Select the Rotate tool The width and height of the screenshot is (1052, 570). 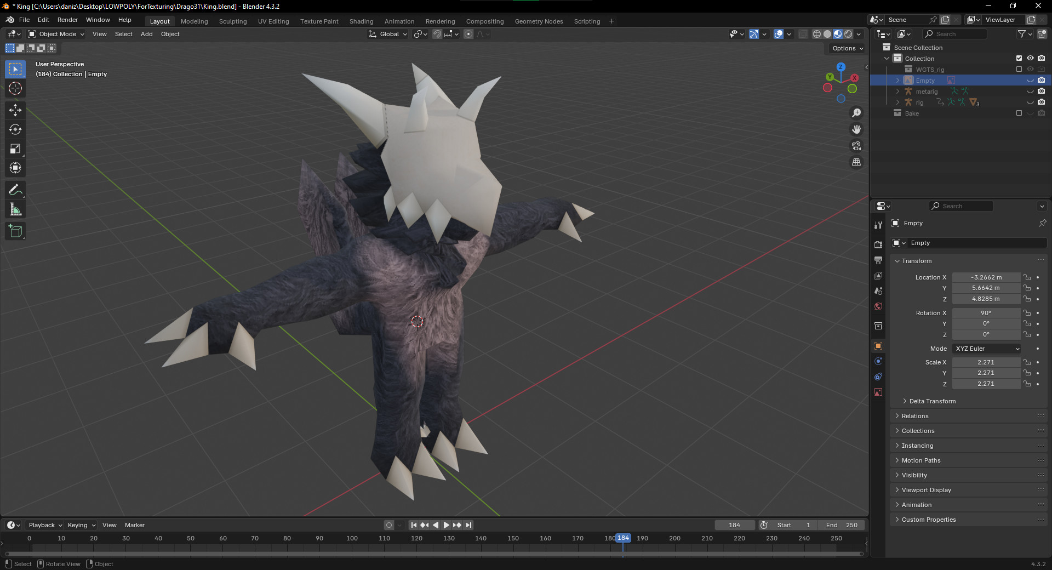[15, 129]
